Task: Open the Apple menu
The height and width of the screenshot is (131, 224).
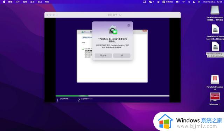Action: click(4, 2)
